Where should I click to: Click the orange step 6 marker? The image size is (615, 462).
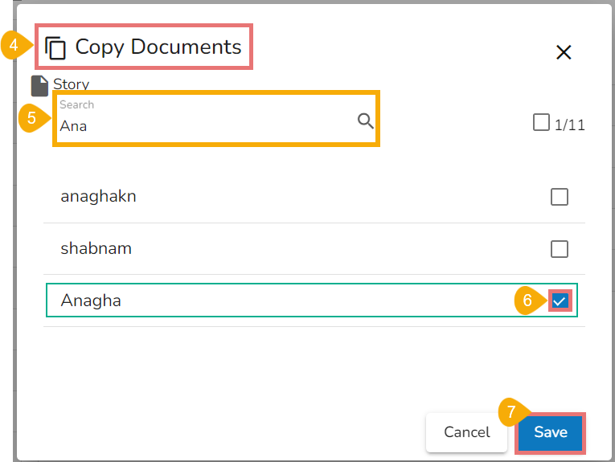(x=527, y=301)
